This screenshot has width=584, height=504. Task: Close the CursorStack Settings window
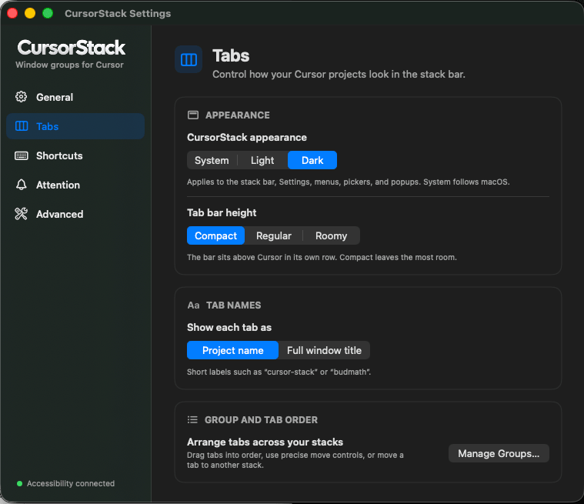coord(12,13)
